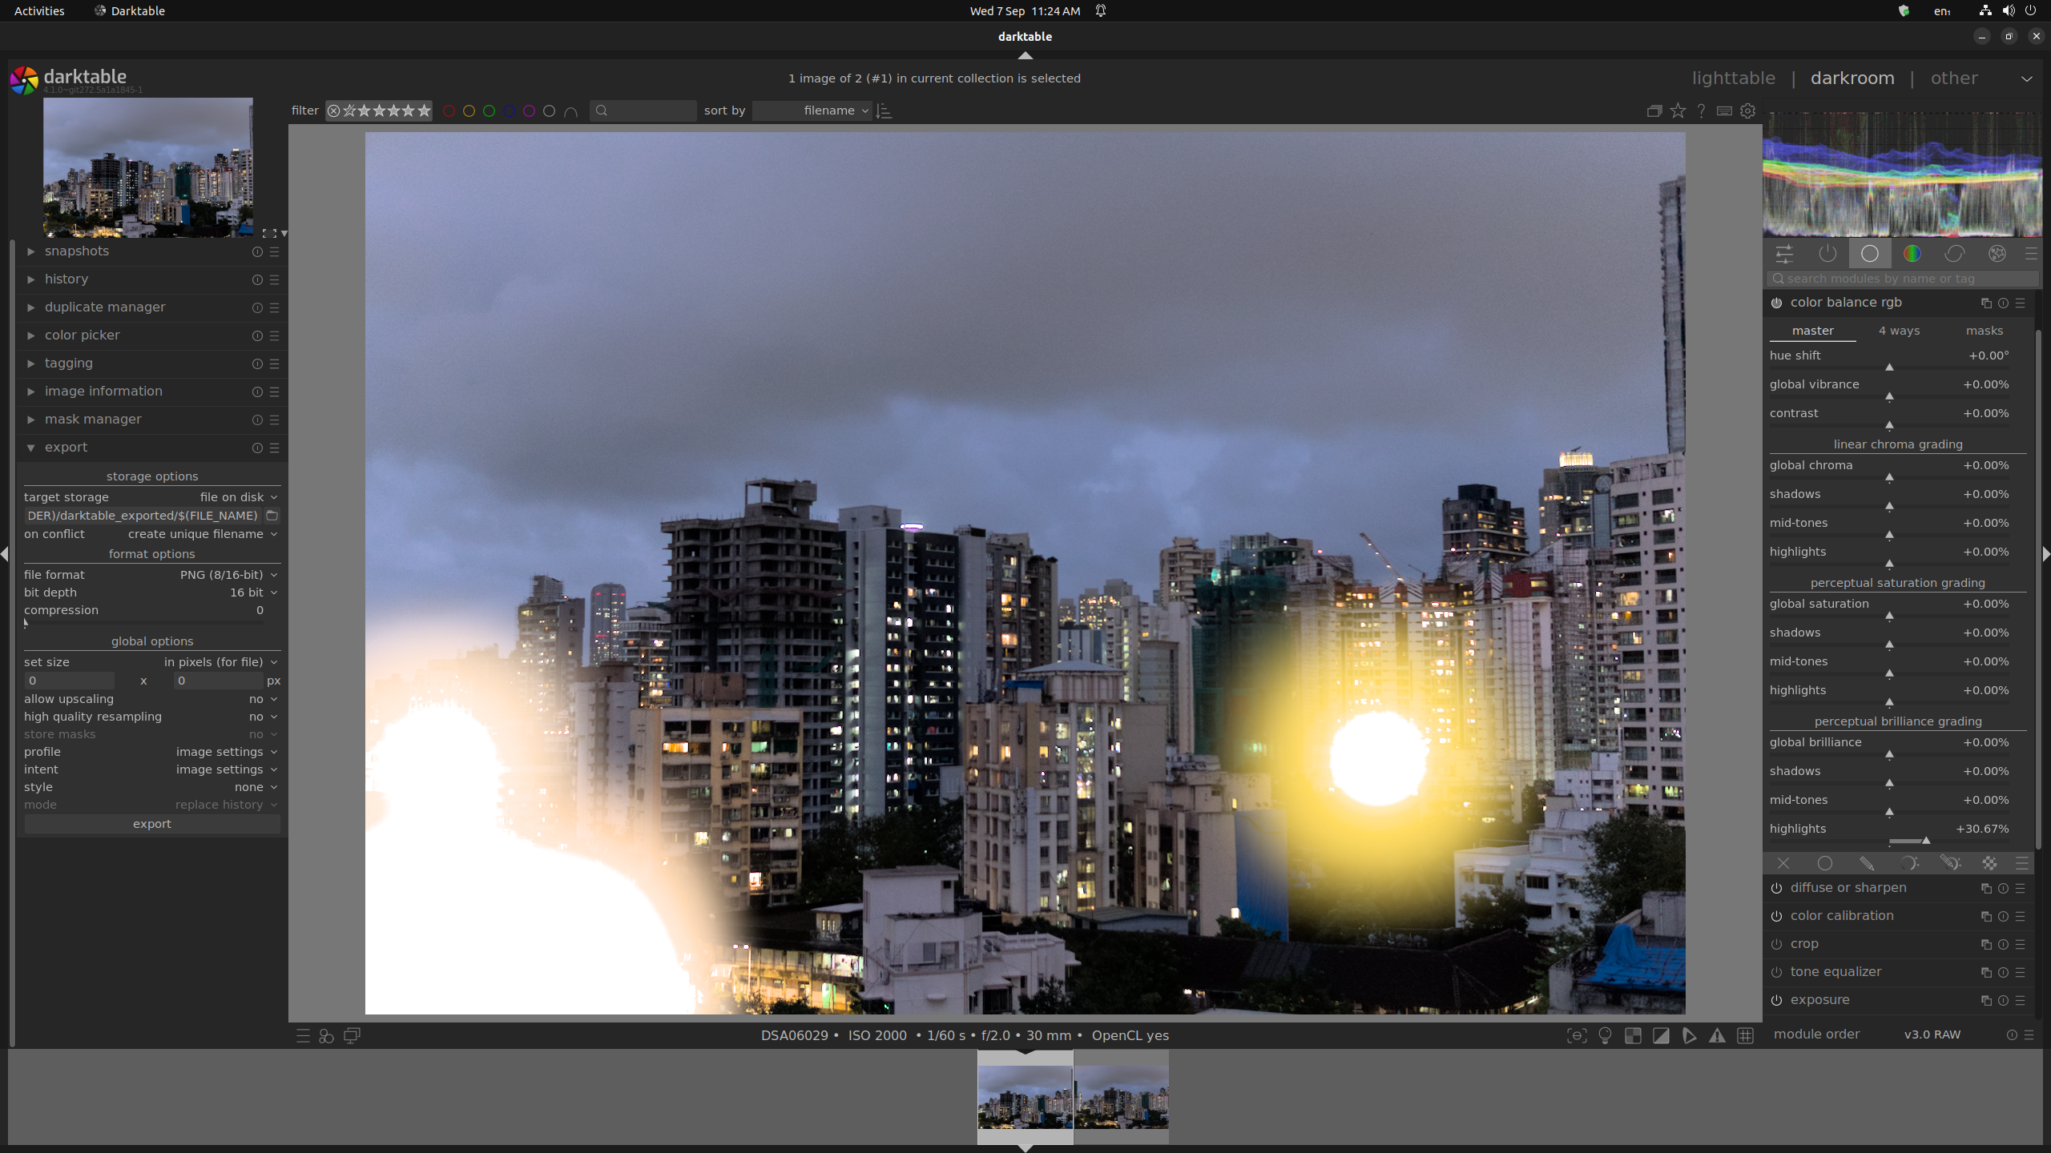Toggle the gamut check triangle icon

1717,1035
